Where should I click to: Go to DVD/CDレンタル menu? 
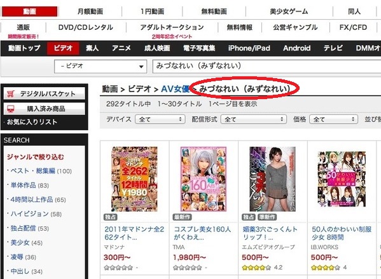coord(85,27)
